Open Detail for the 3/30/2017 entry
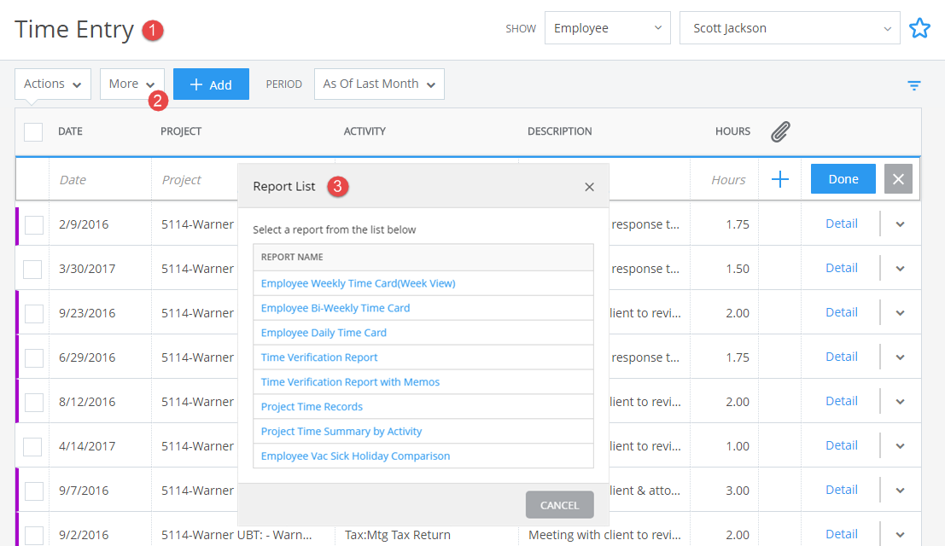 point(842,268)
